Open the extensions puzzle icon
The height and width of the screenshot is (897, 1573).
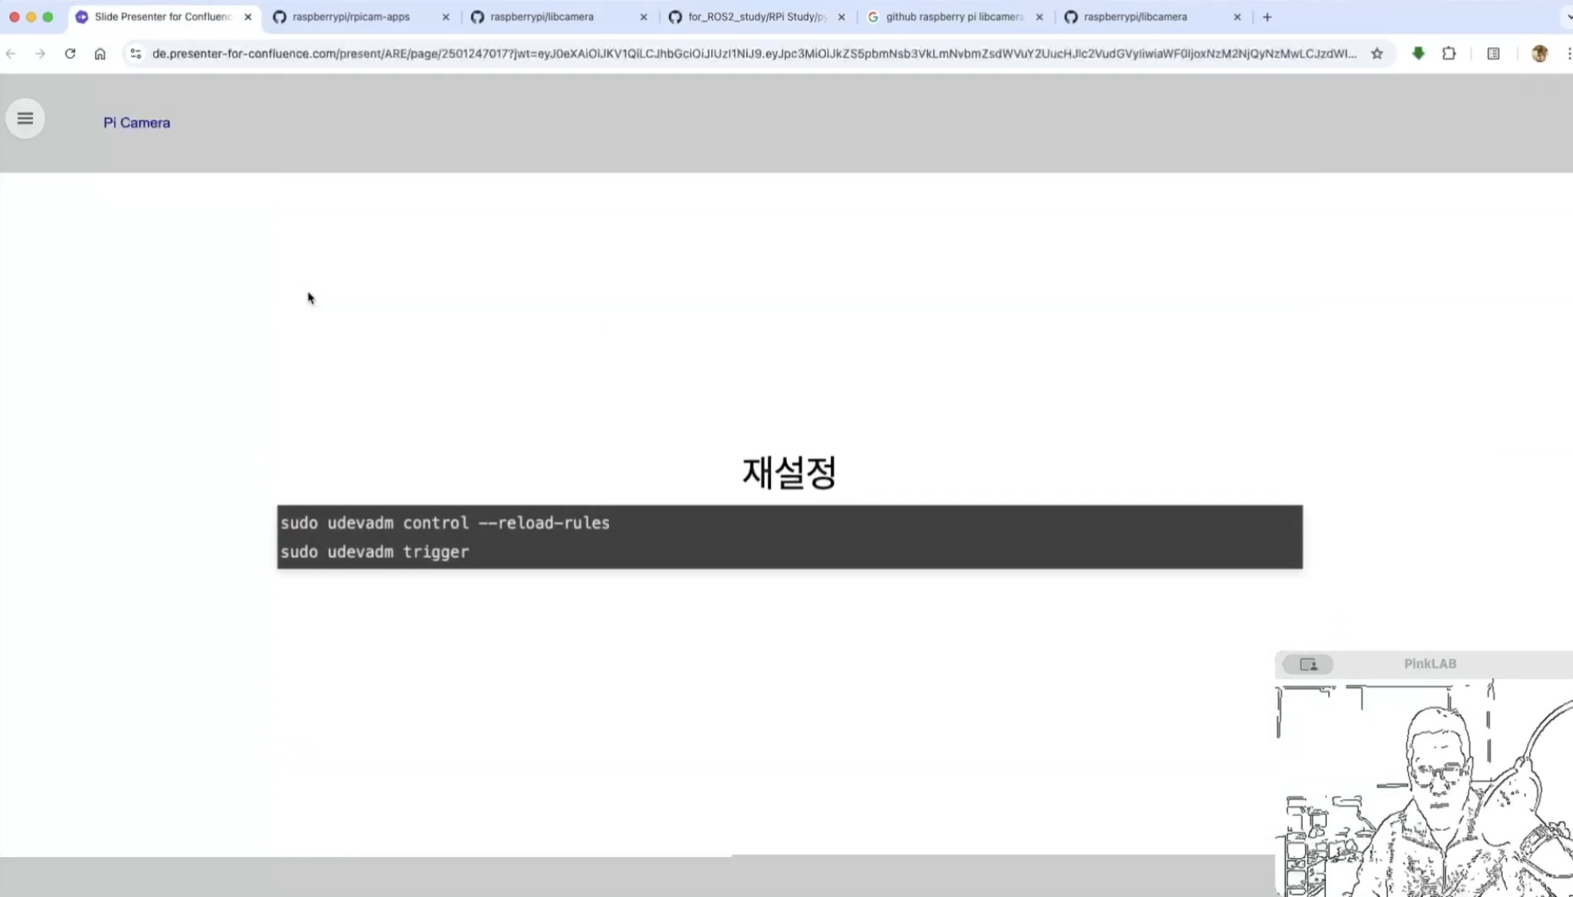(x=1449, y=53)
